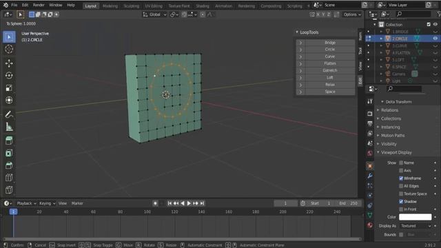The width and height of the screenshot is (441, 248).
Task: Hide the 2.CIRCLE object in outliner
Action: click(x=435, y=39)
